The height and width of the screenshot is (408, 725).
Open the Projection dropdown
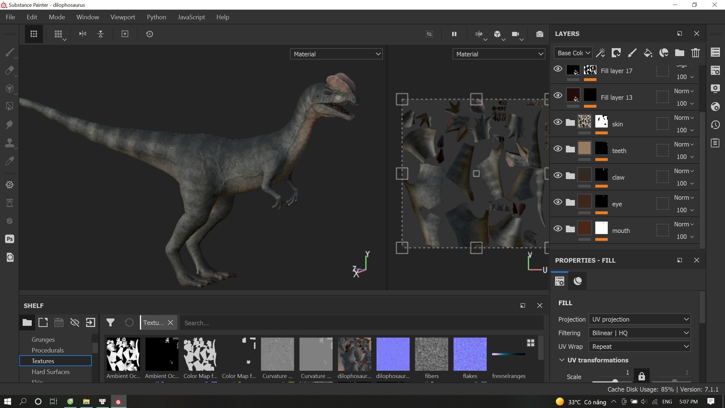tap(639, 319)
